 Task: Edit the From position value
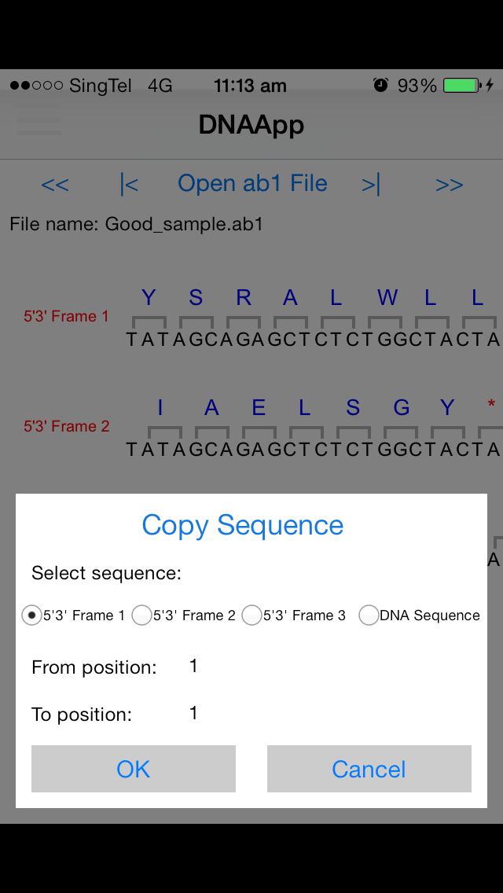[193, 666]
